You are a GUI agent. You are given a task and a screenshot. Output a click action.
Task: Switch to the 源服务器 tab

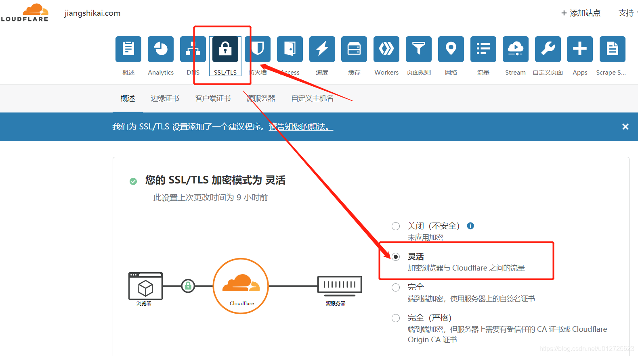261,98
